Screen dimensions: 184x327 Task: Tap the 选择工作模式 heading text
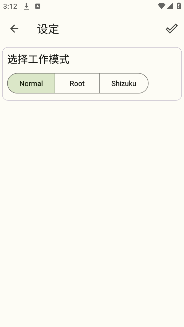pyautogui.click(x=38, y=59)
